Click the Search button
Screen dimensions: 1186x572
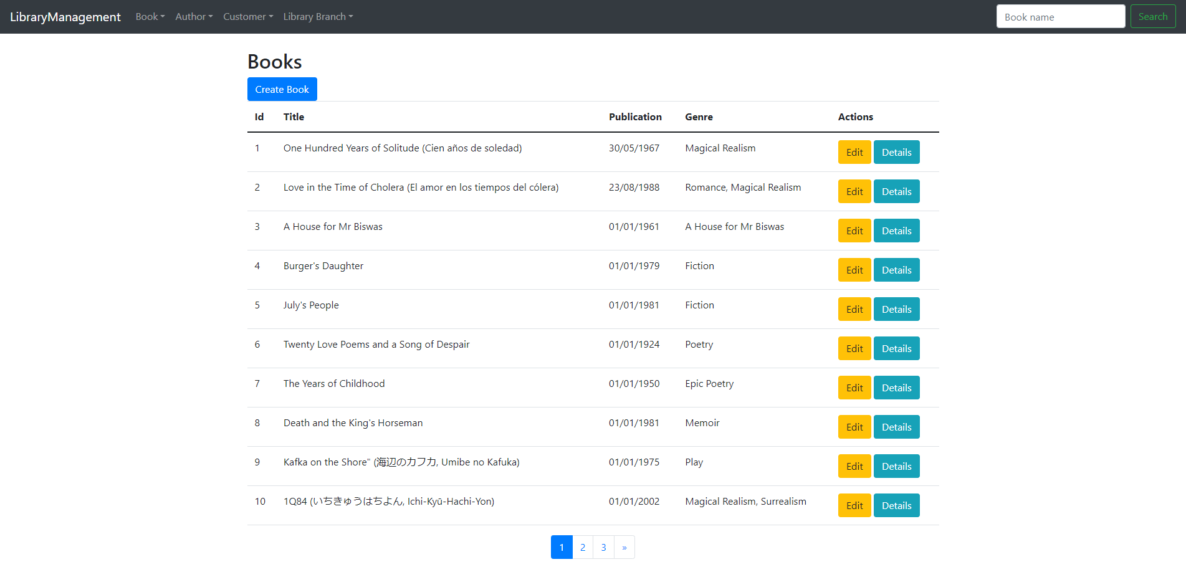tap(1152, 16)
